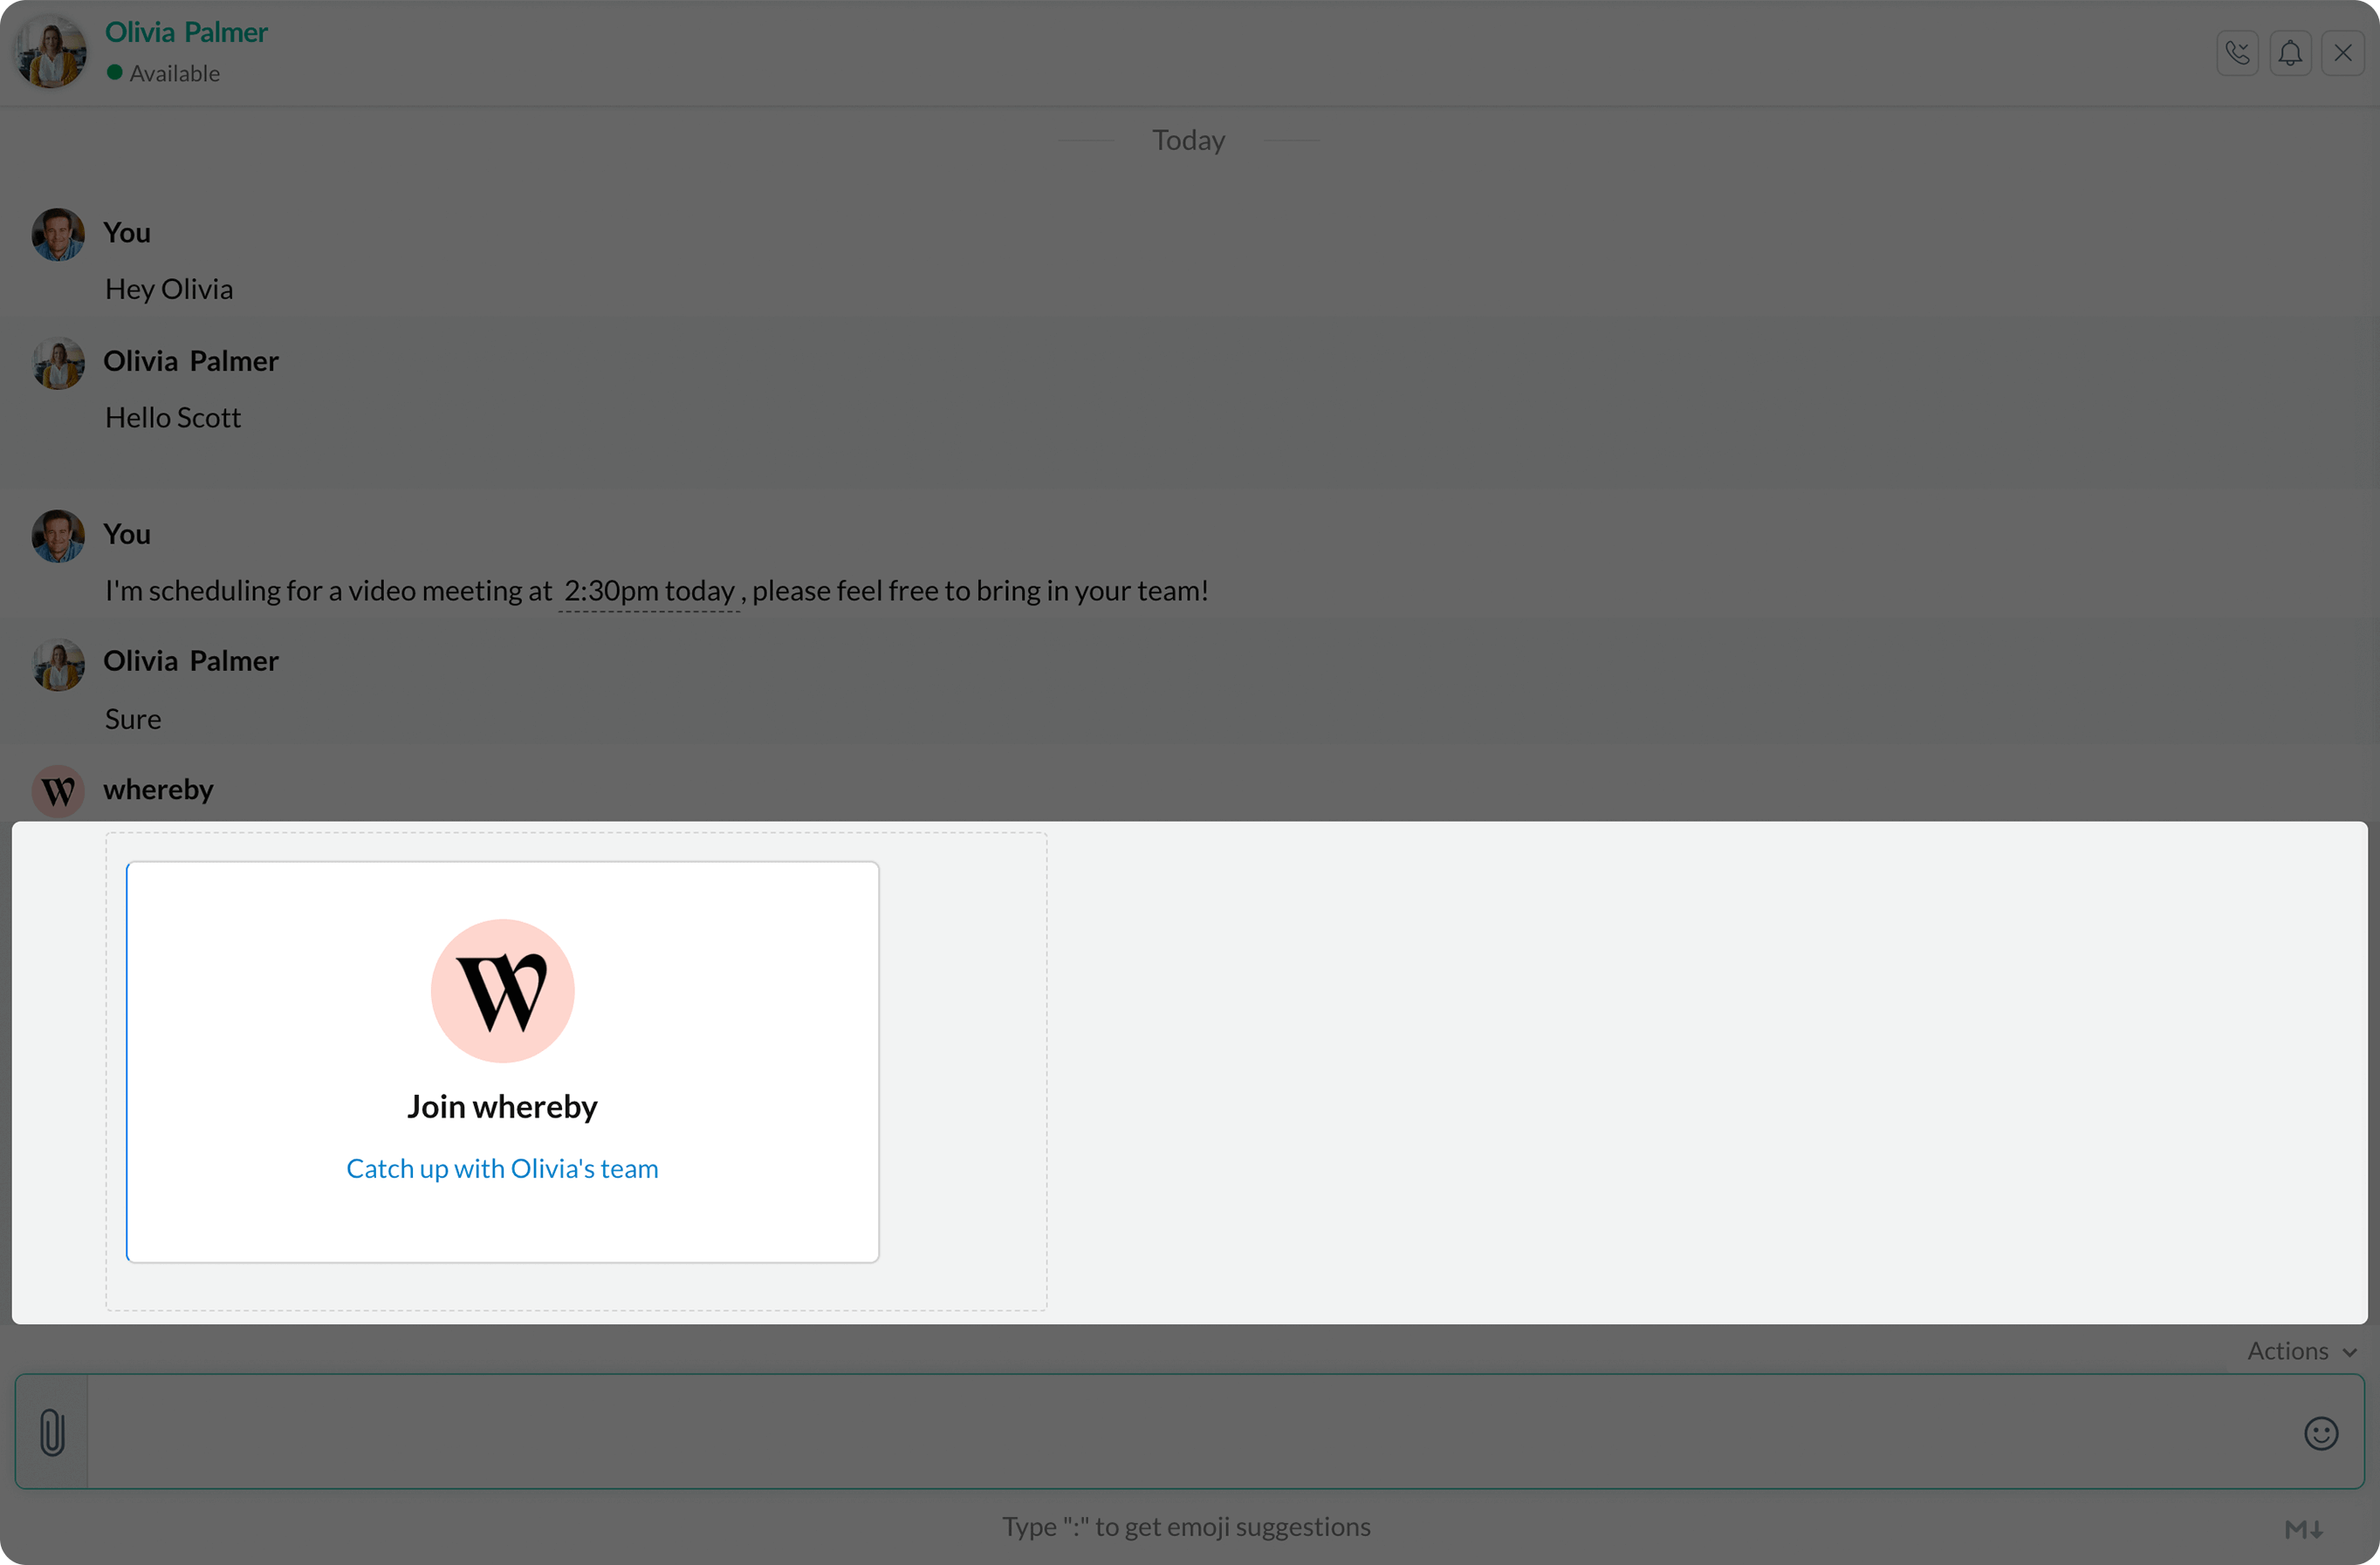Click the notification bell icon
This screenshot has width=2380, height=1565.
(x=2291, y=52)
